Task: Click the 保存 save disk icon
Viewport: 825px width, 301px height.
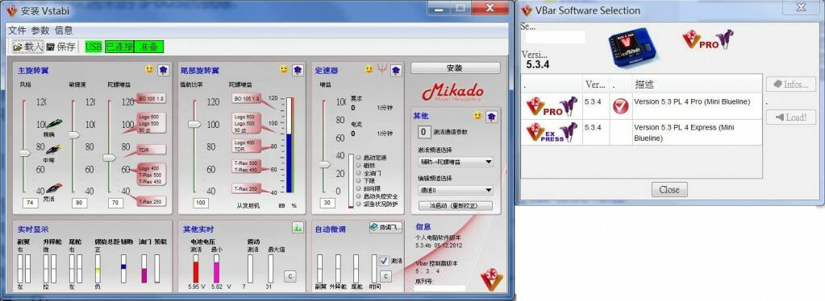Action: click(51, 47)
